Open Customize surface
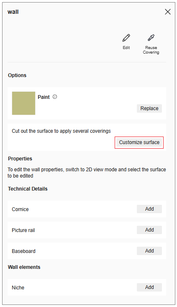This screenshot has width=177, height=307. 139,142
